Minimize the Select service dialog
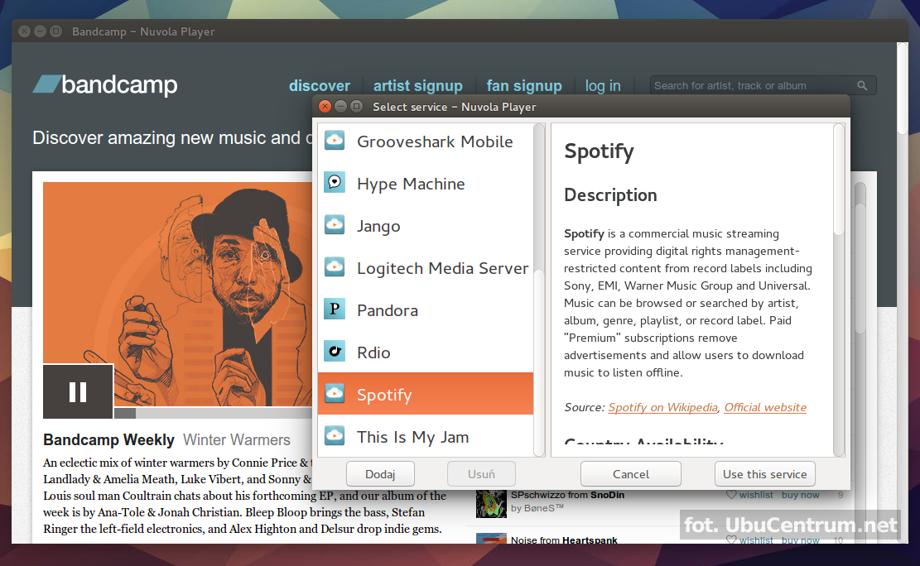This screenshot has width=920, height=566. tap(340, 106)
